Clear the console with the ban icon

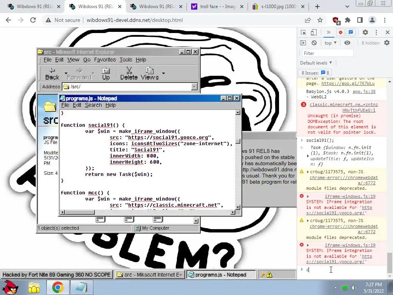[x=314, y=43]
